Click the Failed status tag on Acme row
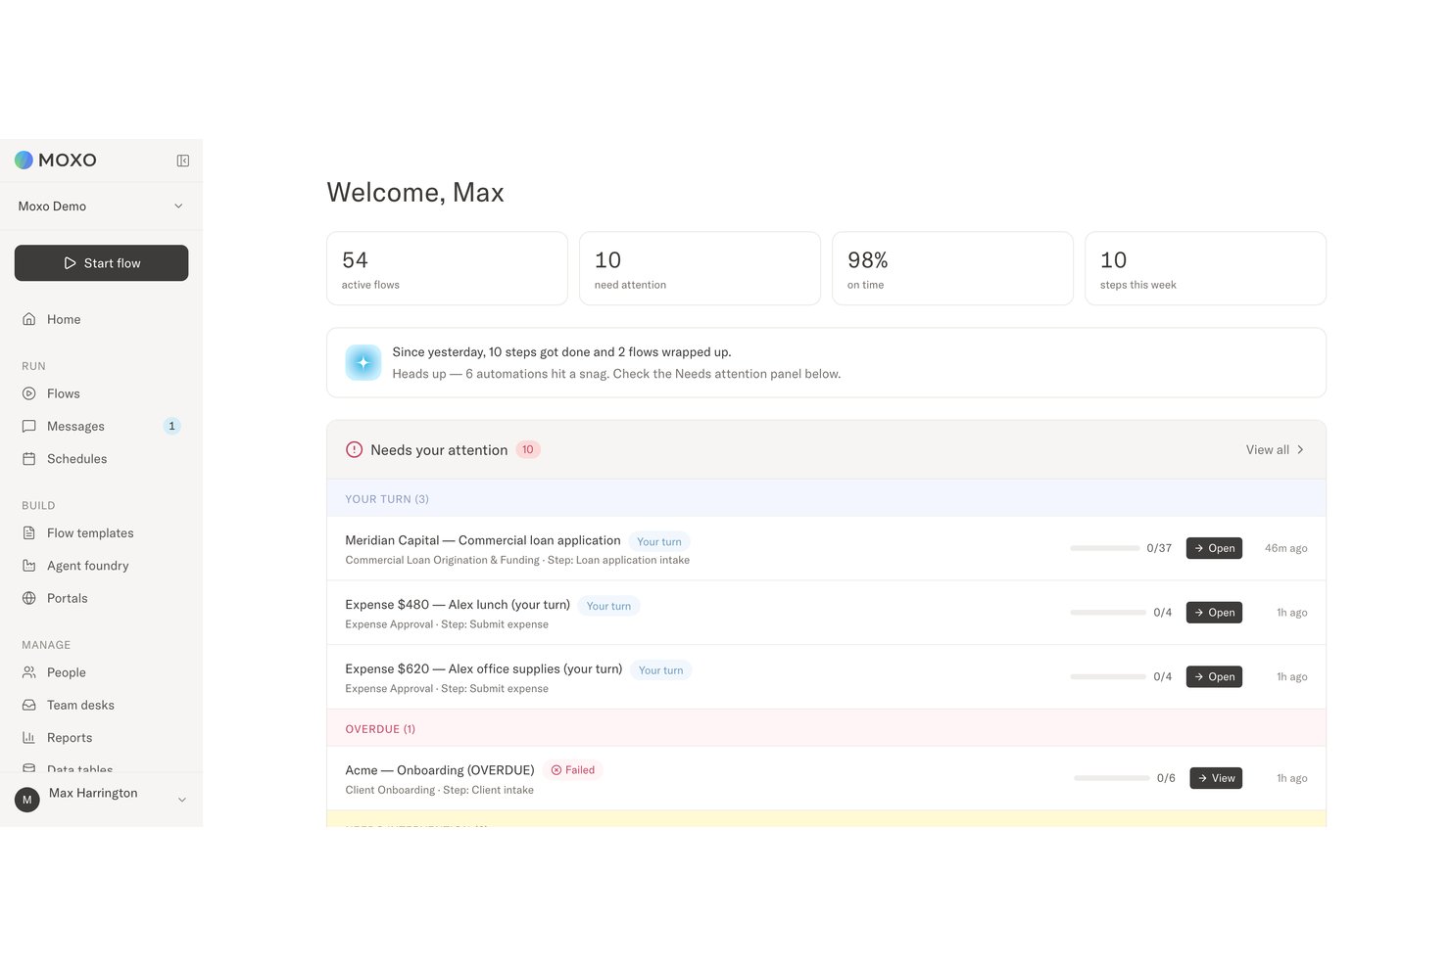Screen dimensions: 1450x966 click(573, 770)
